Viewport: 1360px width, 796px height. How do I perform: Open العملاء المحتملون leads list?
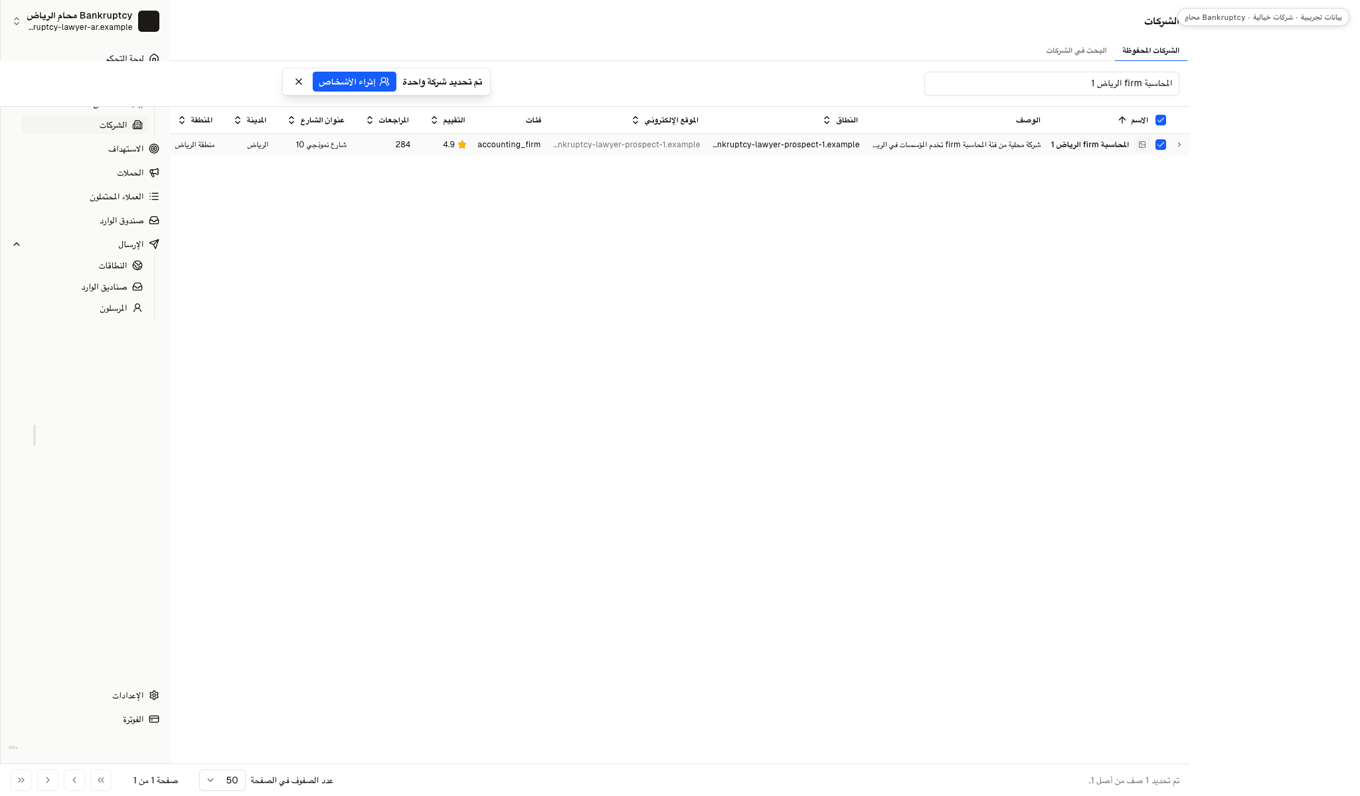pos(85,196)
